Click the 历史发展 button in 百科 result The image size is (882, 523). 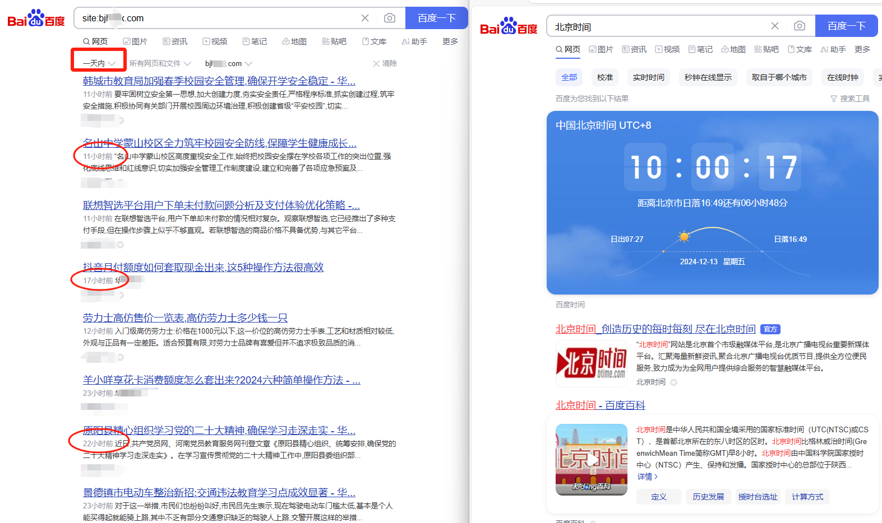point(708,497)
